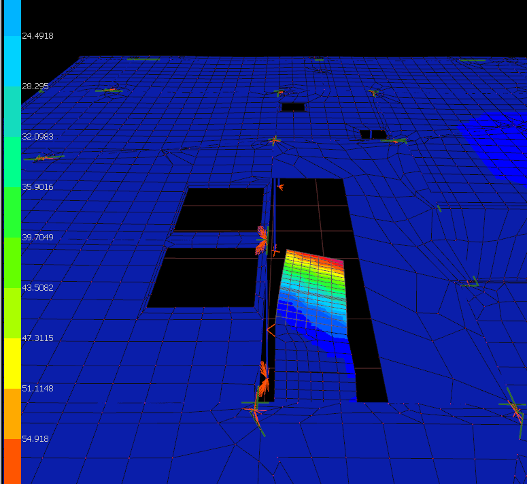
Task: Click the 54.918 legend value
Action: [35, 439]
